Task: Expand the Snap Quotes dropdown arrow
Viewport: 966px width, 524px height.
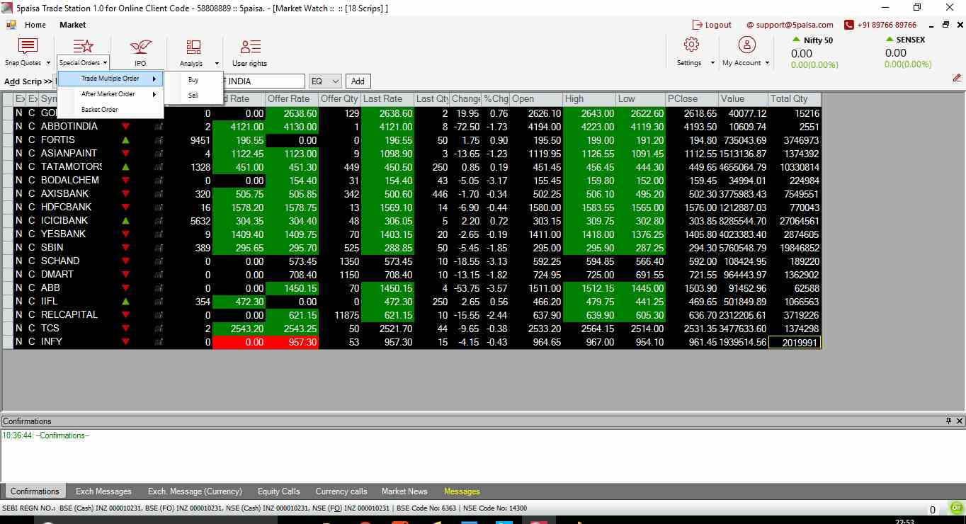Action: click(x=48, y=63)
